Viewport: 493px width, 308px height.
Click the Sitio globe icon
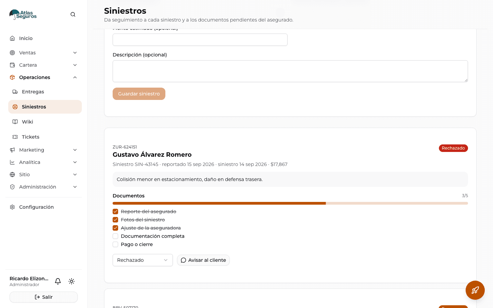(12, 175)
